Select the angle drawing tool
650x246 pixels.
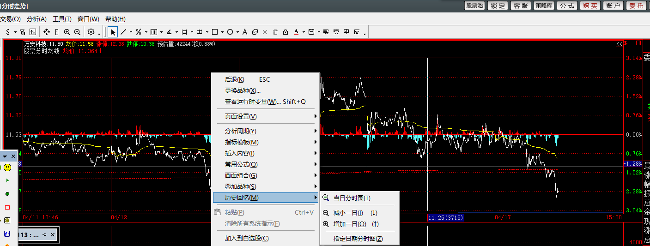coord(169,32)
